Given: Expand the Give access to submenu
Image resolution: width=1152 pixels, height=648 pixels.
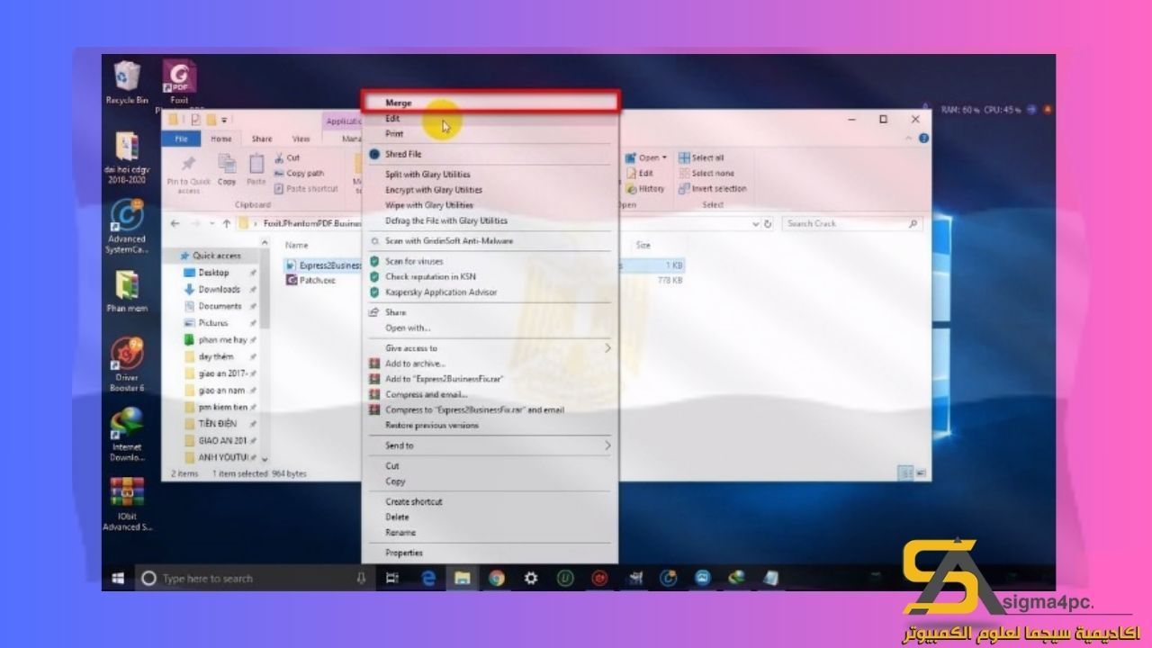Looking at the screenshot, I should 490,348.
